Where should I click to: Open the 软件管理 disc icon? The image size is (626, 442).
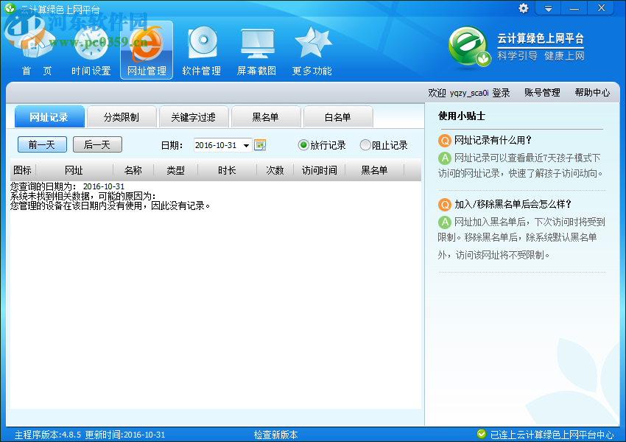201,41
